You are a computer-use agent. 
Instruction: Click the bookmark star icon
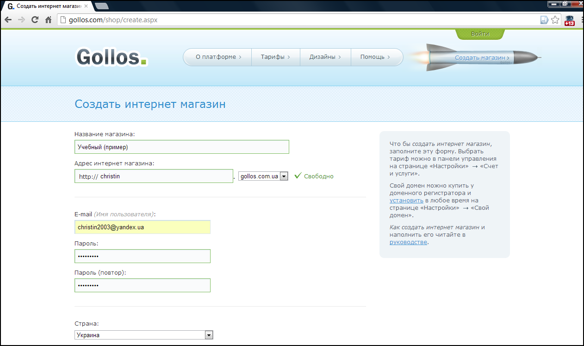point(555,20)
